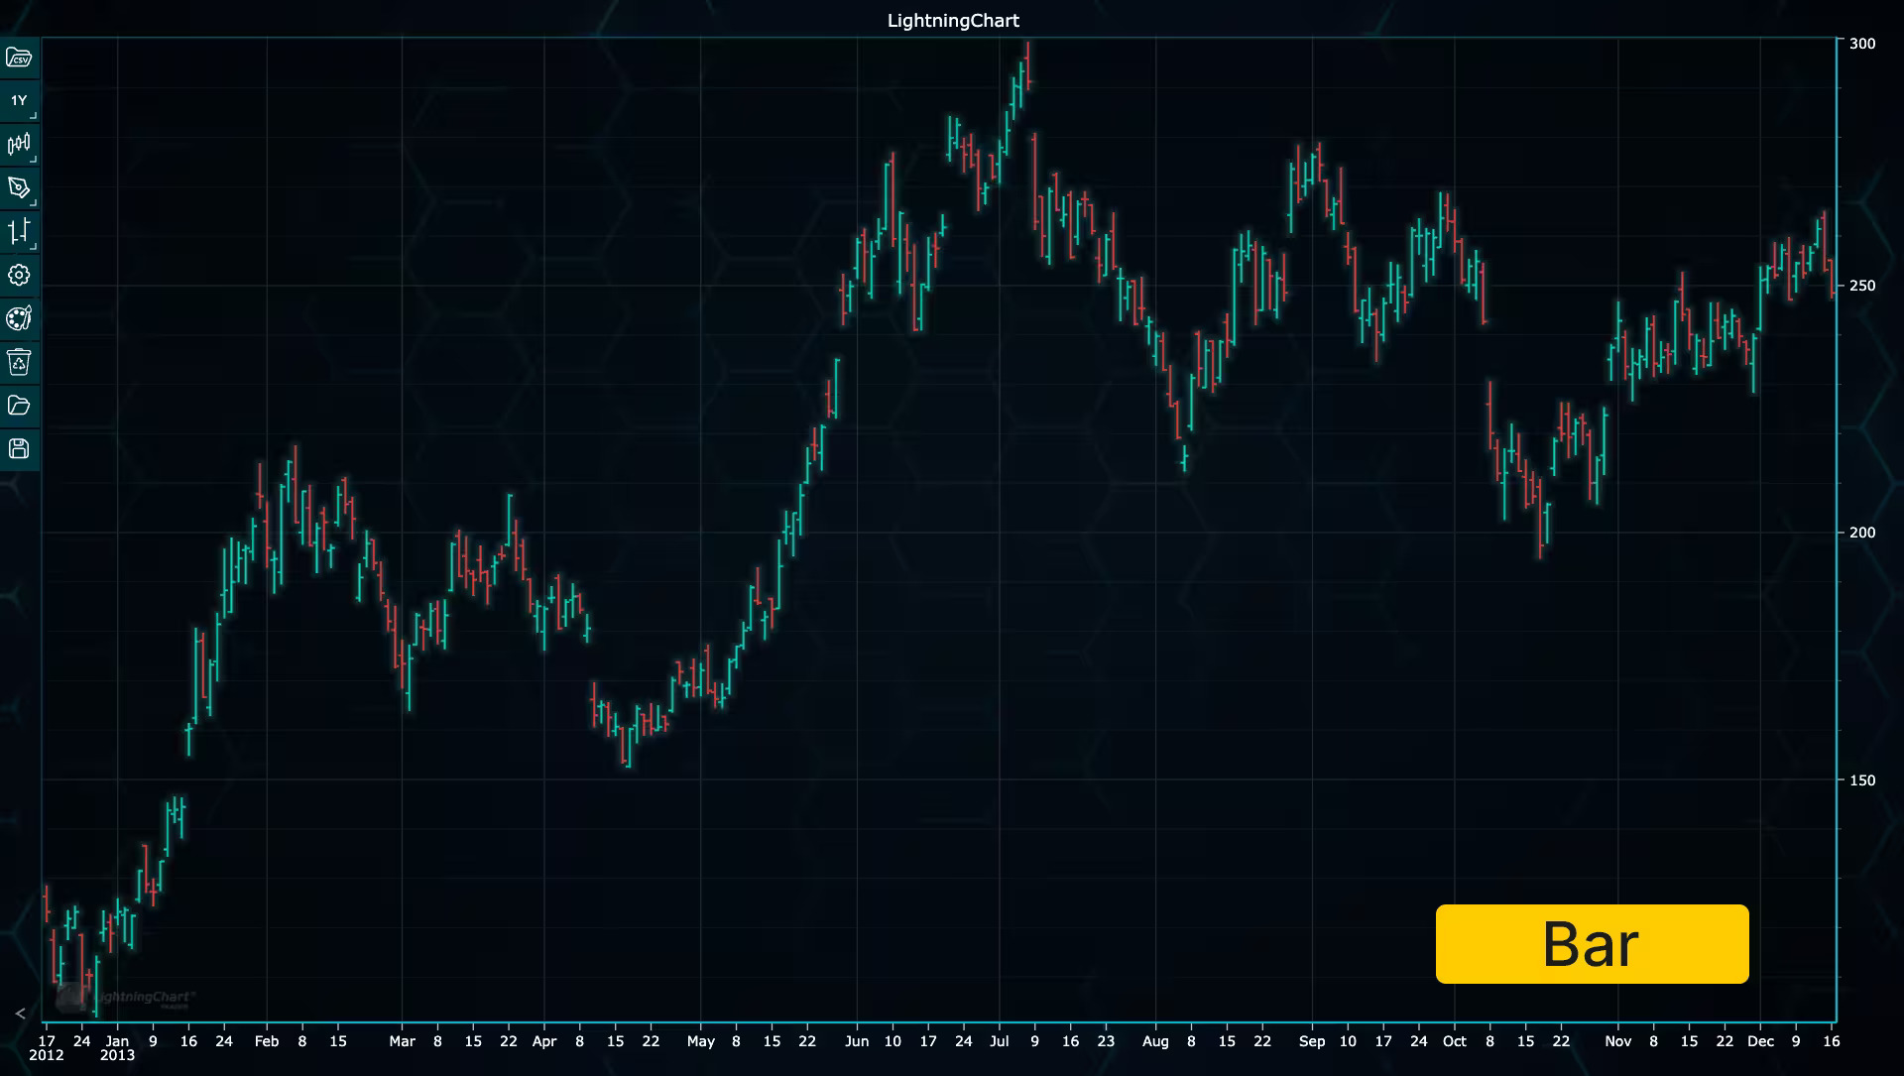Click the 150 price axis label
Viewport: 1904px width, 1076px height.
1861,780
